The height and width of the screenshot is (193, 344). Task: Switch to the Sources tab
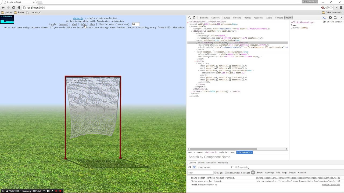226,18
